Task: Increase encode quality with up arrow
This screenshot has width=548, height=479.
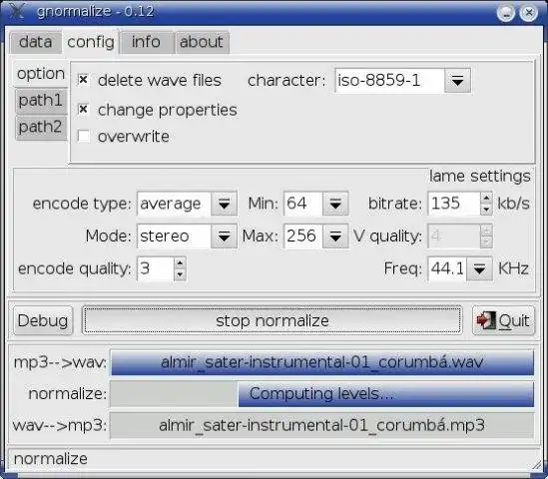Action: (x=180, y=263)
